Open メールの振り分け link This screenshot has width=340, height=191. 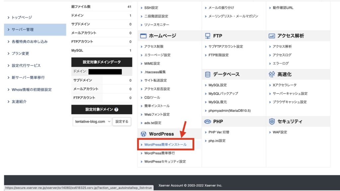[221, 8]
